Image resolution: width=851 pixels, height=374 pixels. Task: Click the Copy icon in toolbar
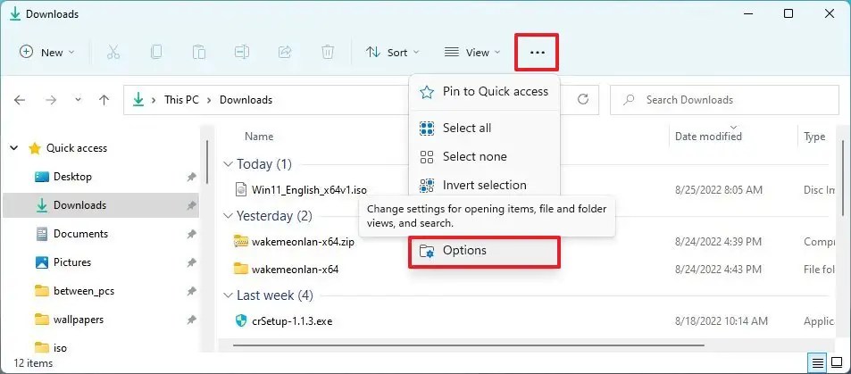pos(156,53)
